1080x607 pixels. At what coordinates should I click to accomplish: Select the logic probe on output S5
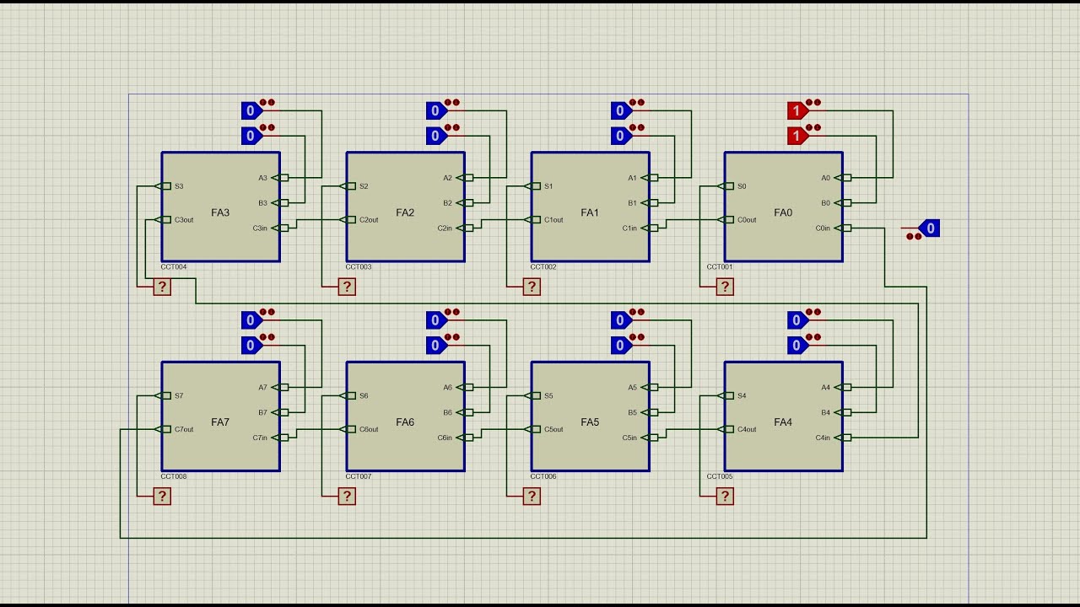point(532,497)
